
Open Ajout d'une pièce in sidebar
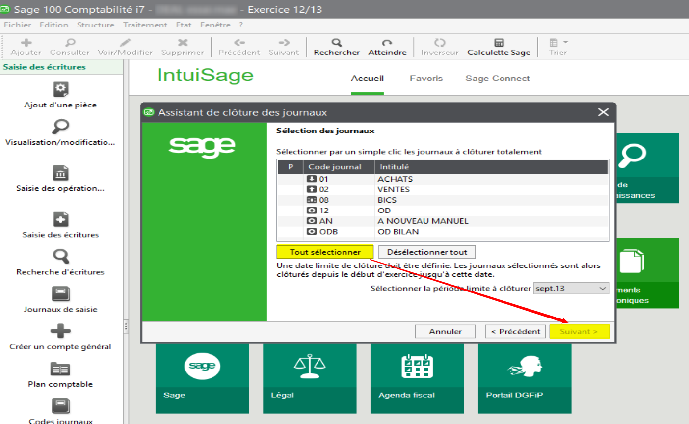pyautogui.click(x=60, y=89)
